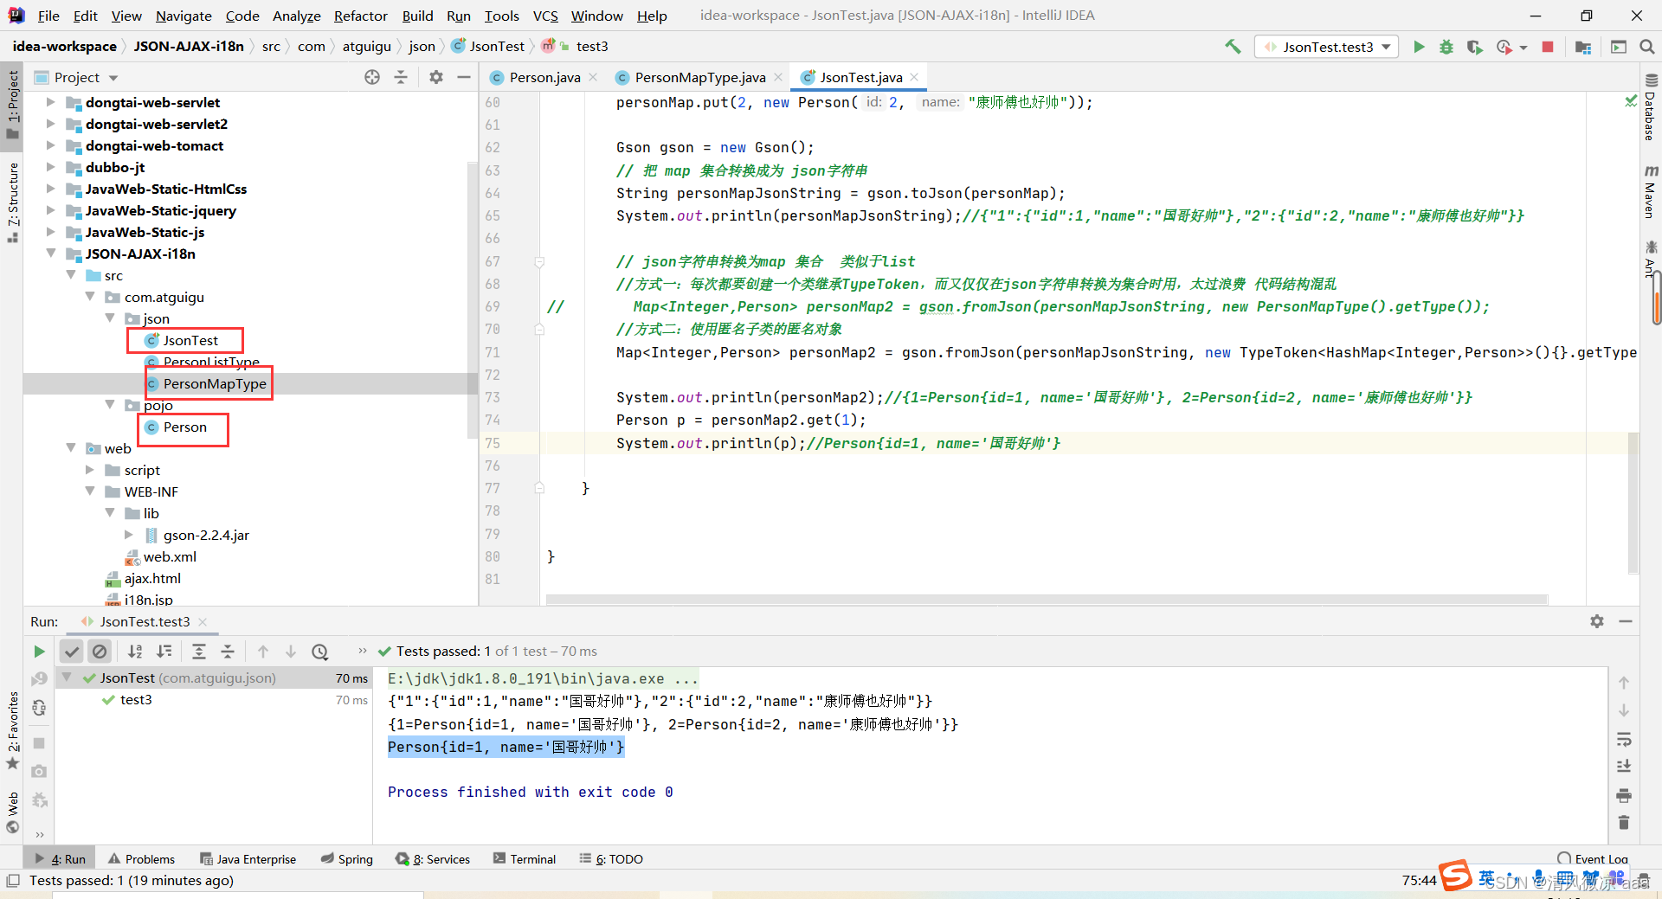1662x899 pixels.
Task: Click fold marker at line 67
Action: [x=539, y=261]
